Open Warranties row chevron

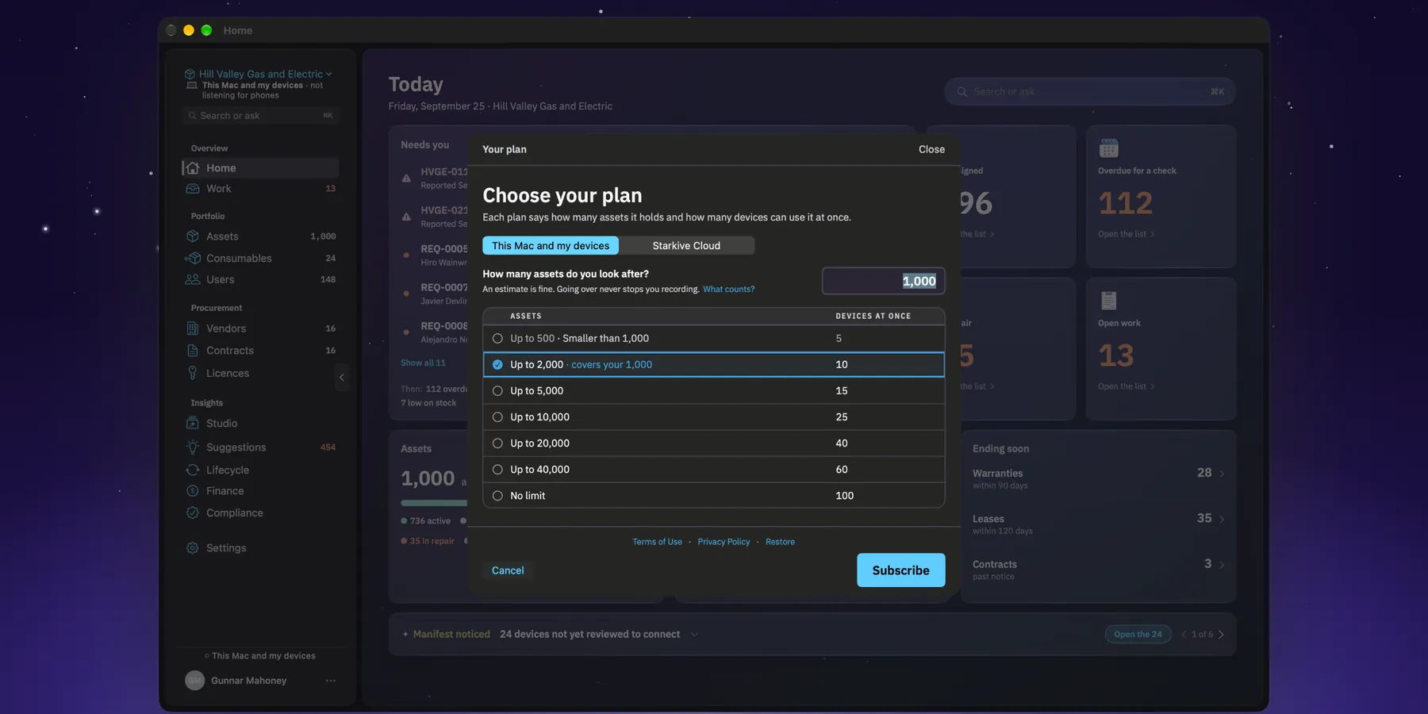[x=1222, y=474]
